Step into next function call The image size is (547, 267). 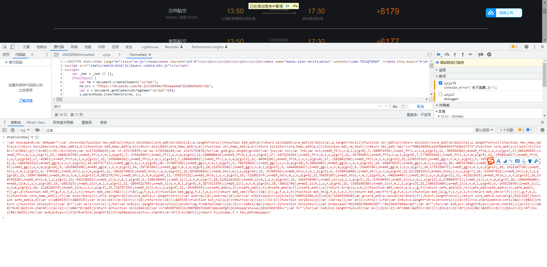click(x=455, y=54)
